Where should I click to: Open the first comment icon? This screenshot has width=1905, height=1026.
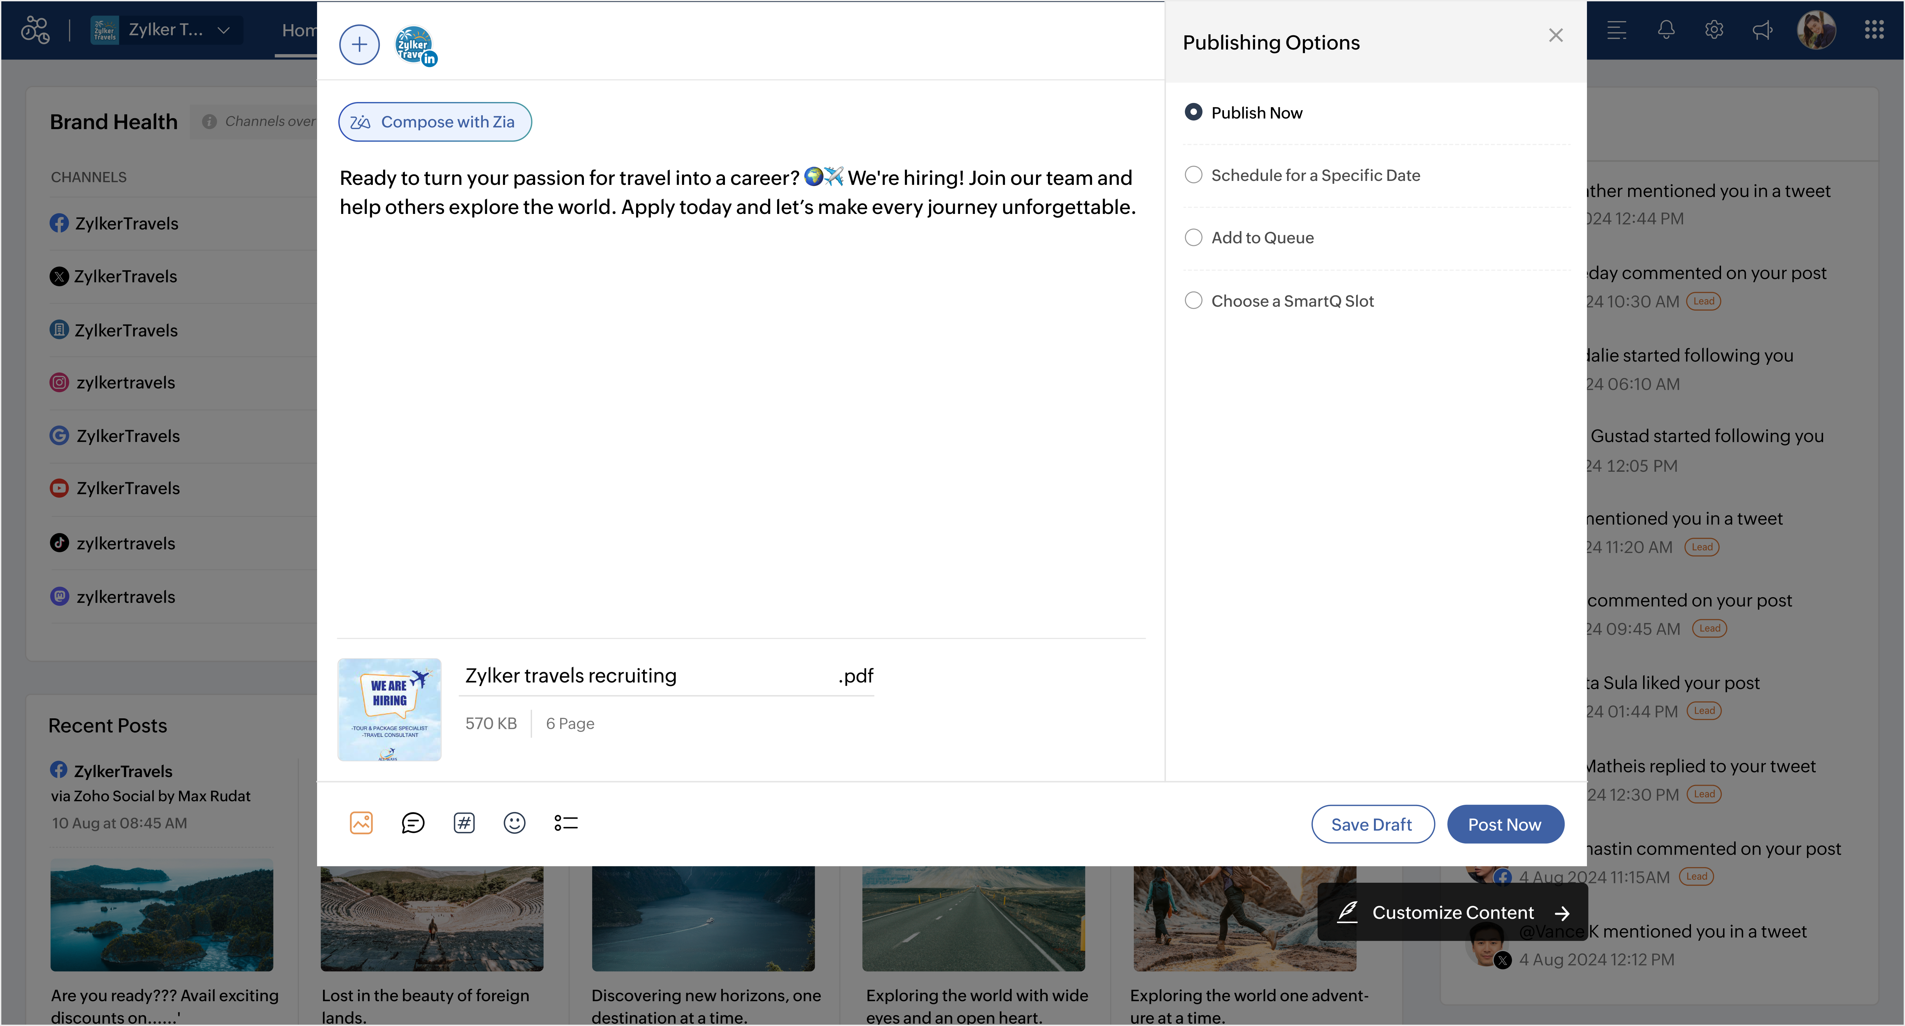click(x=413, y=823)
